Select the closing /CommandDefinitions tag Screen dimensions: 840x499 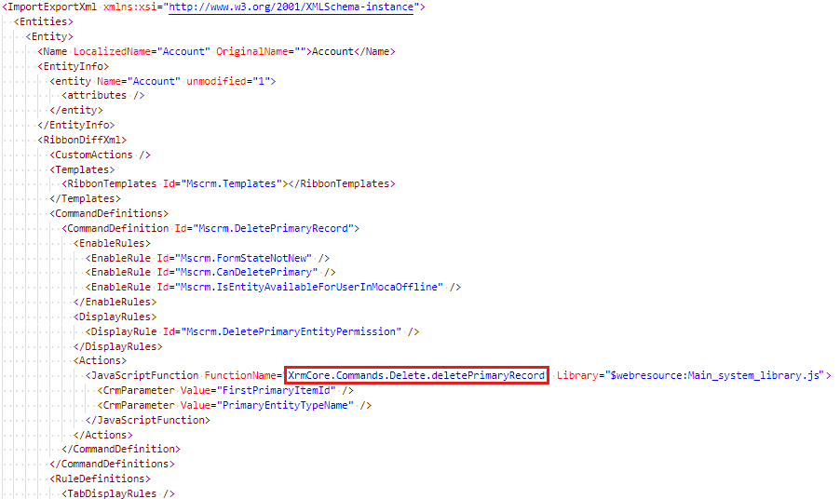[112, 465]
